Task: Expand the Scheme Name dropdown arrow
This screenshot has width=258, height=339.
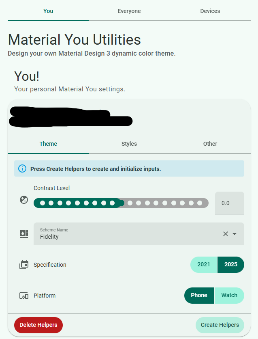Action: tap(235, 234)
